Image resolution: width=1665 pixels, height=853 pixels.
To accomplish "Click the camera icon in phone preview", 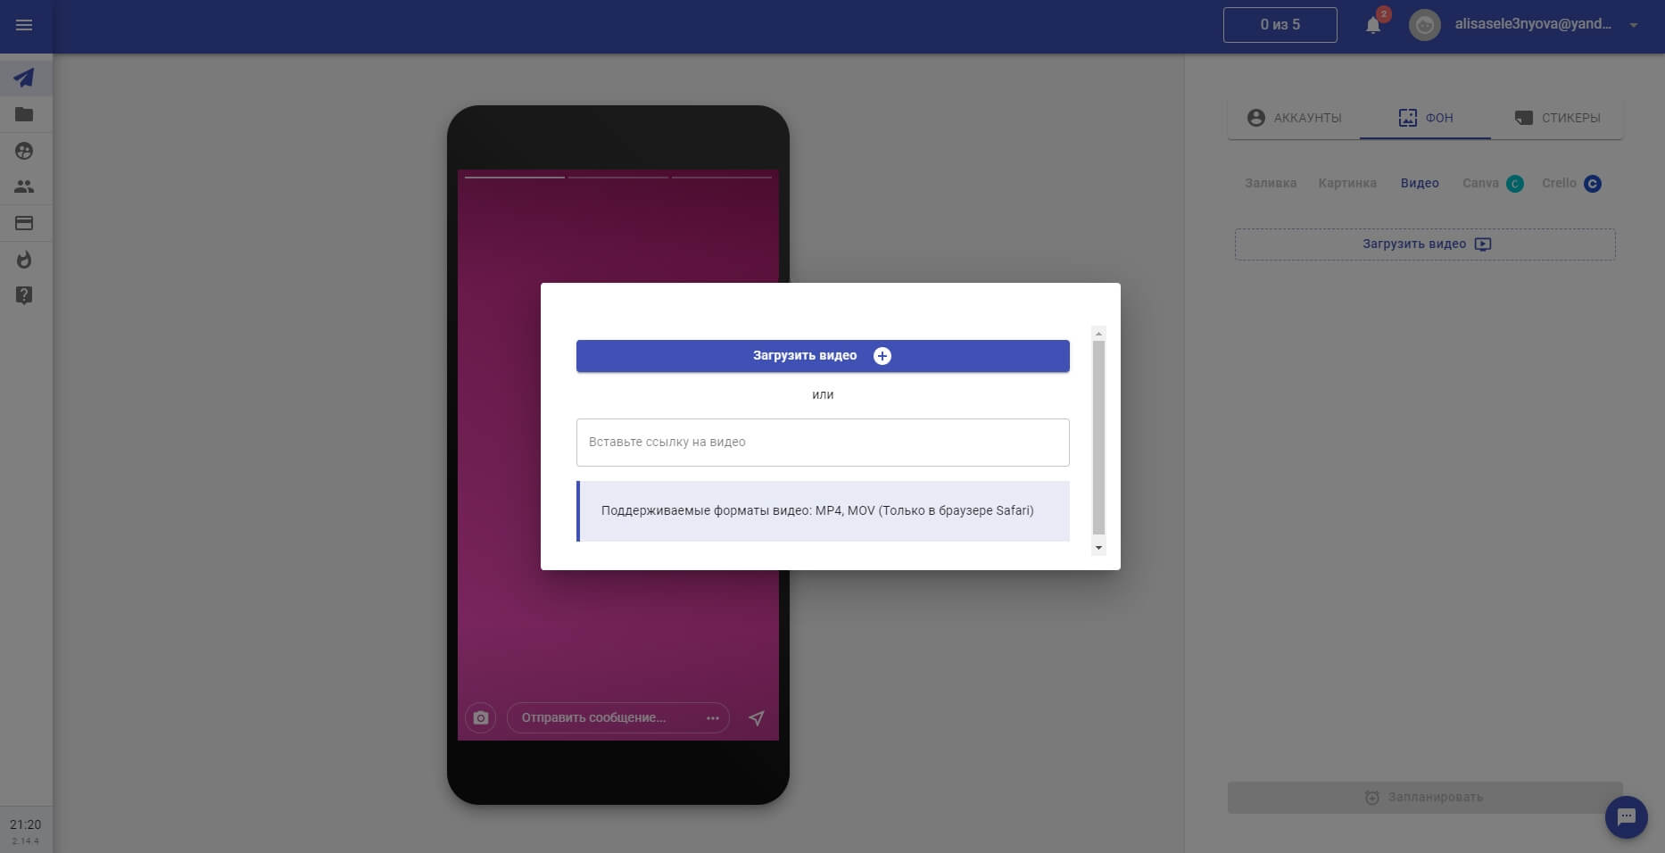I will pos(481,718).
